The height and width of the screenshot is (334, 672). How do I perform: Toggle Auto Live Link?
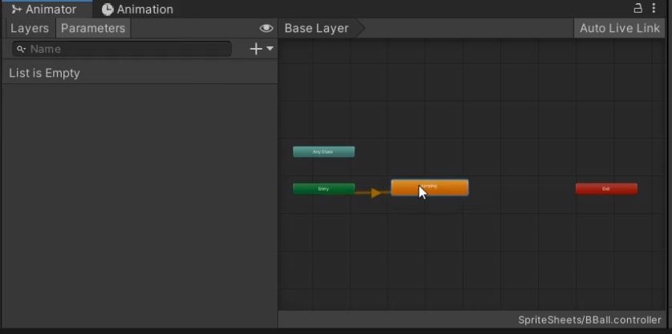click(619, 28)
